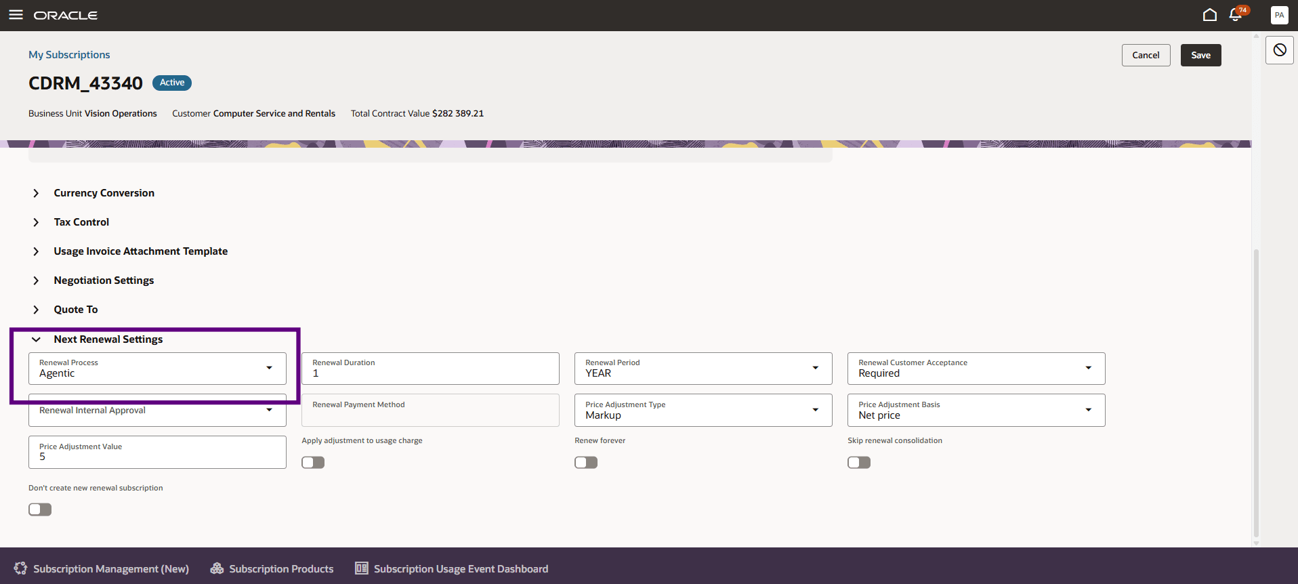Open the hamburger navigation menu

pos(16,15)
